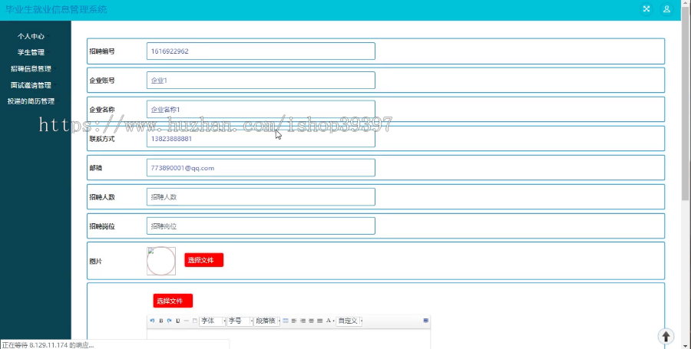Open the 字号 font size dropdown
The image size is (691, 349).
(x=240, y=321)
